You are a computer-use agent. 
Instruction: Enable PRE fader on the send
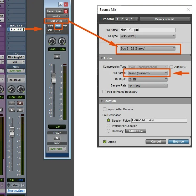(58, 26)
